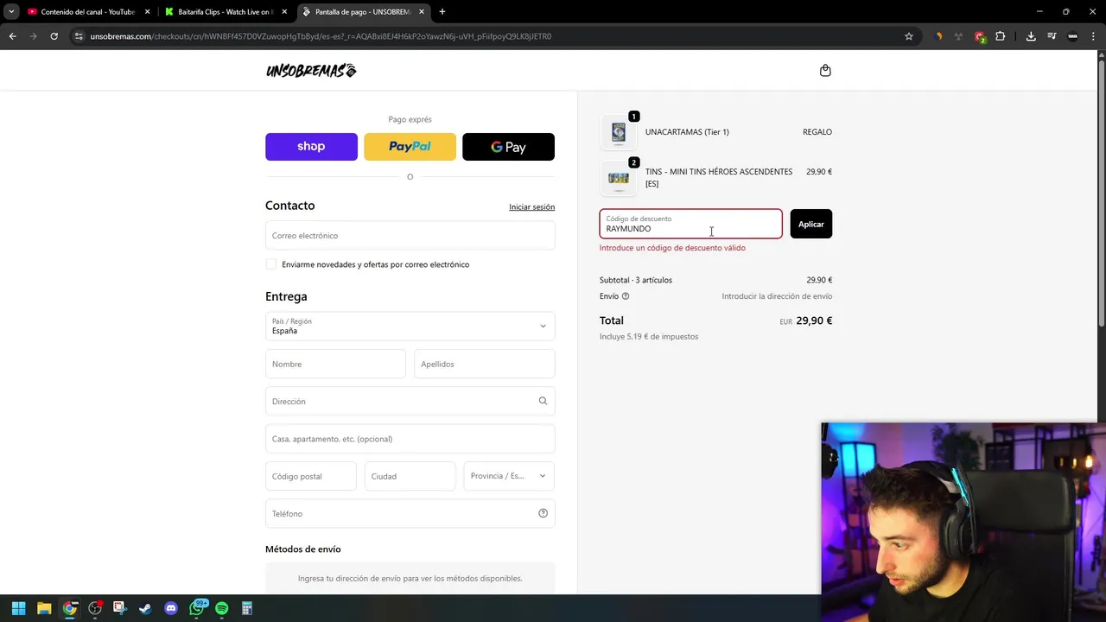This screenshot has height=622, width=1106.
Task: Click the 'Métodos de envío' heading
Action: 302,549
